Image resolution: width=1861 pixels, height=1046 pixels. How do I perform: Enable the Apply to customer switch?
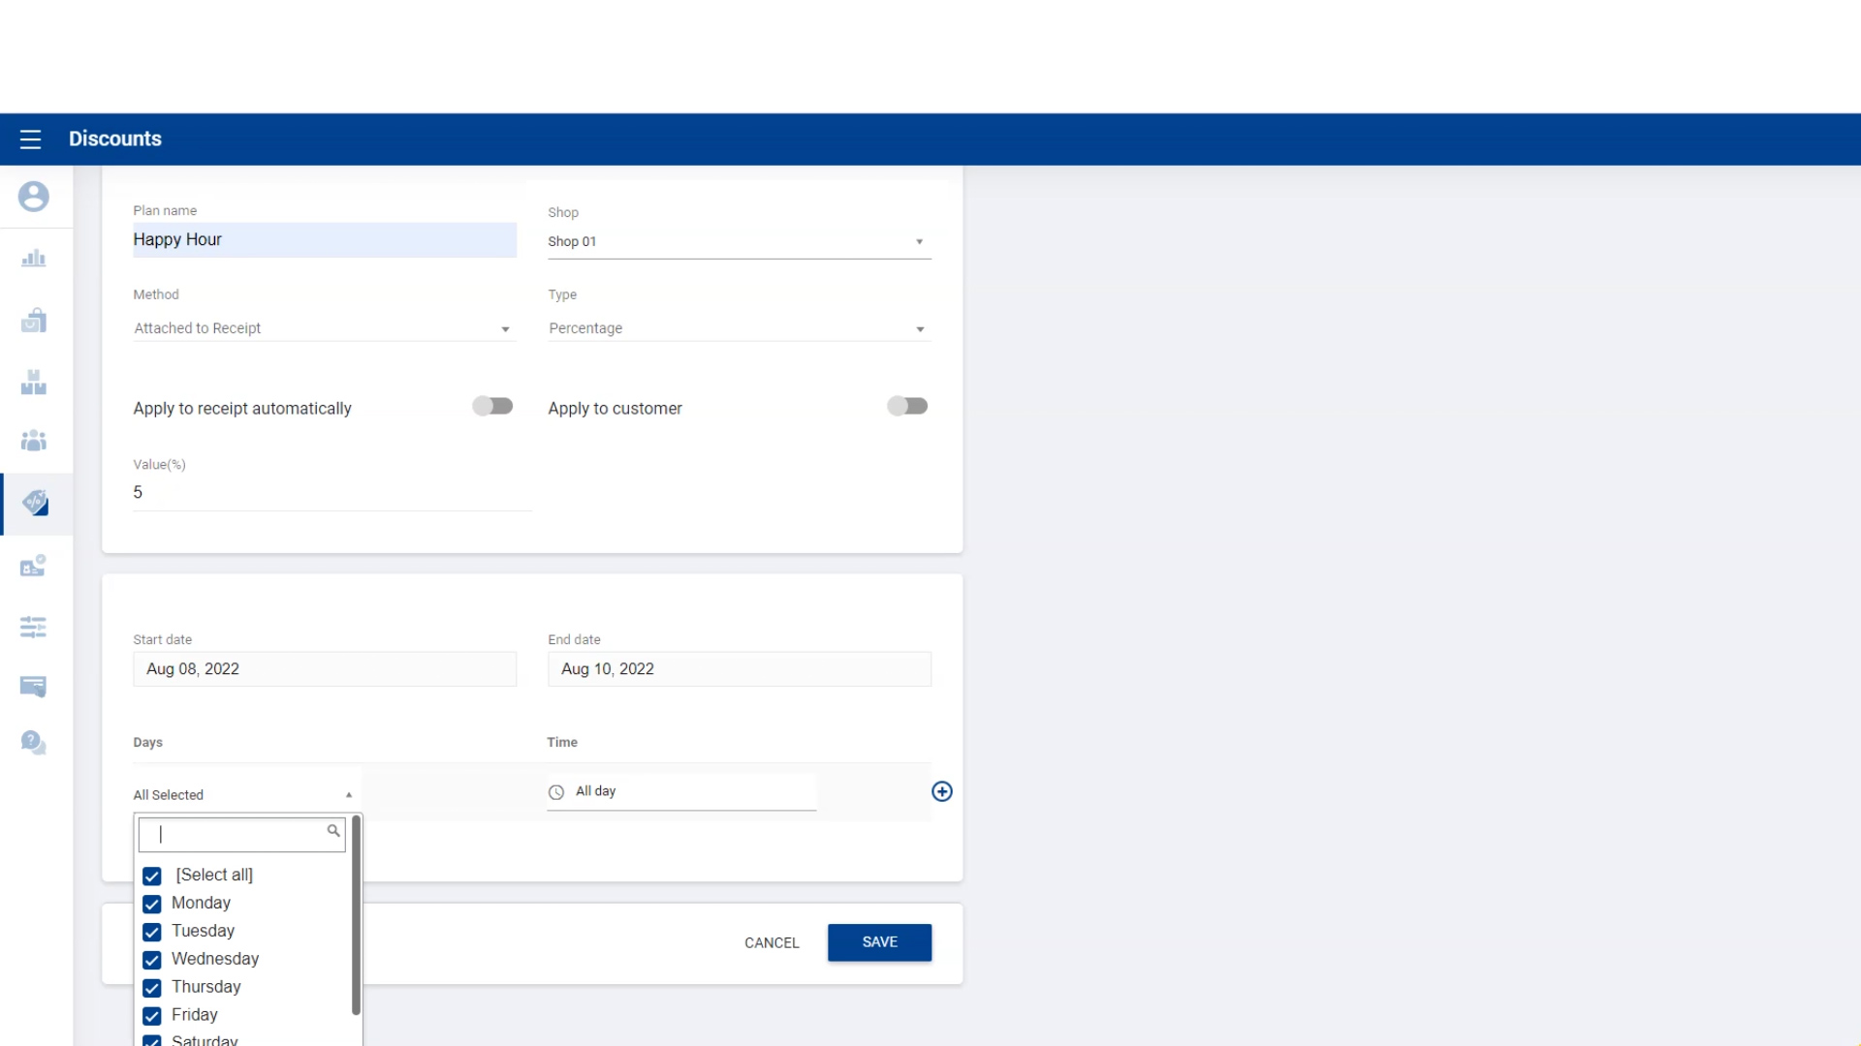click(907, 407)
